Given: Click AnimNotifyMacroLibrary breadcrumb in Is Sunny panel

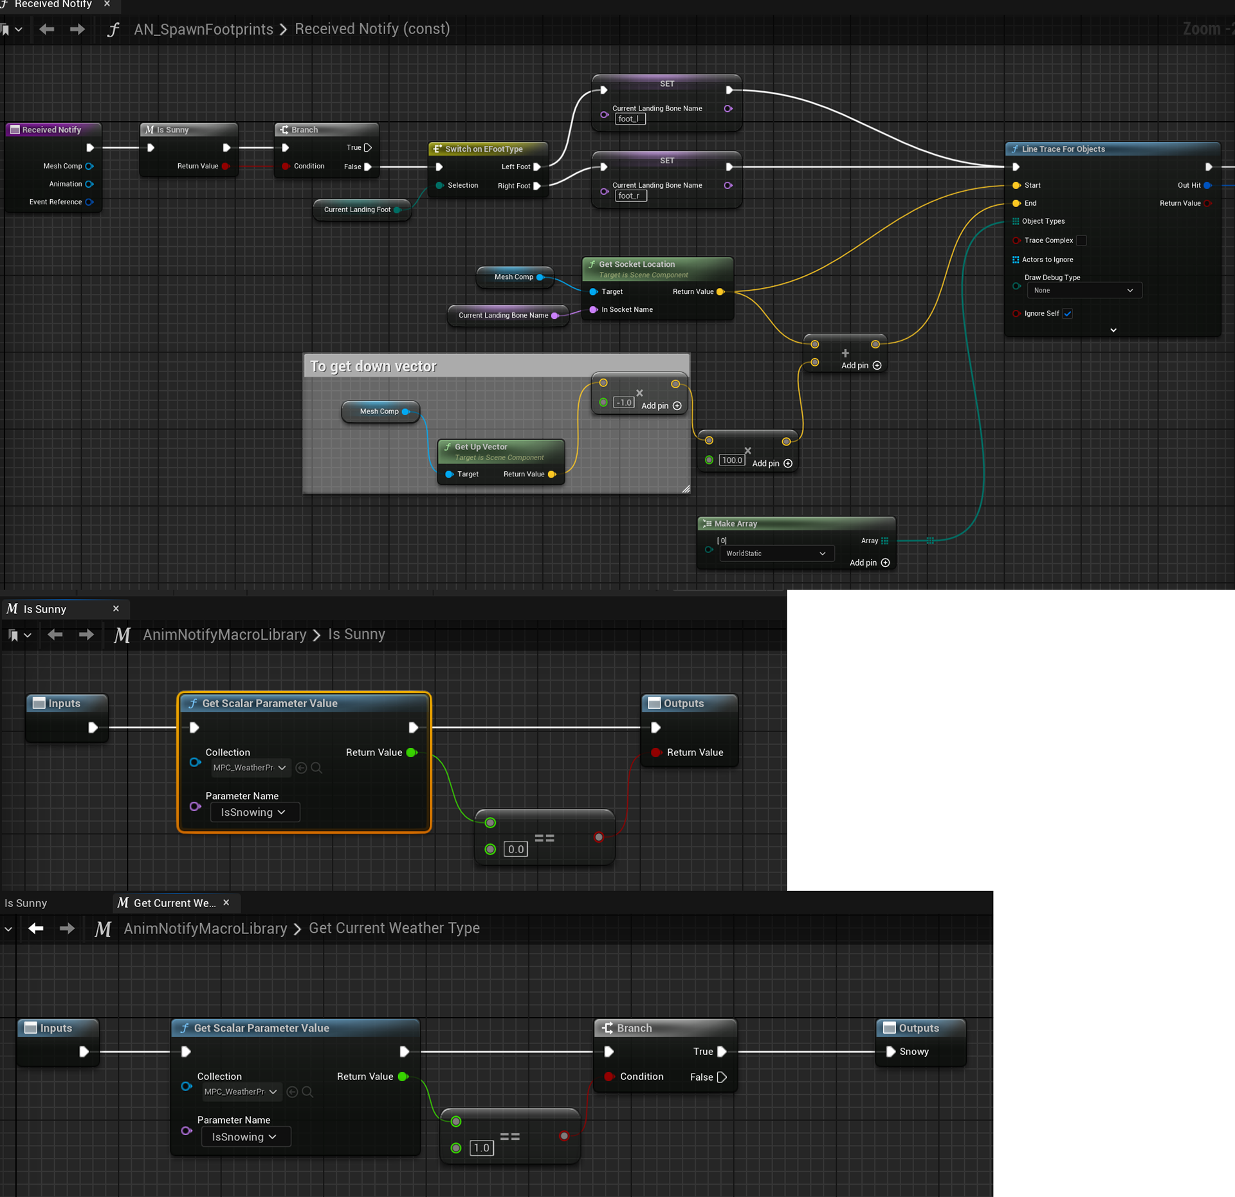Looking at the screenshot, I should [224, 635].
